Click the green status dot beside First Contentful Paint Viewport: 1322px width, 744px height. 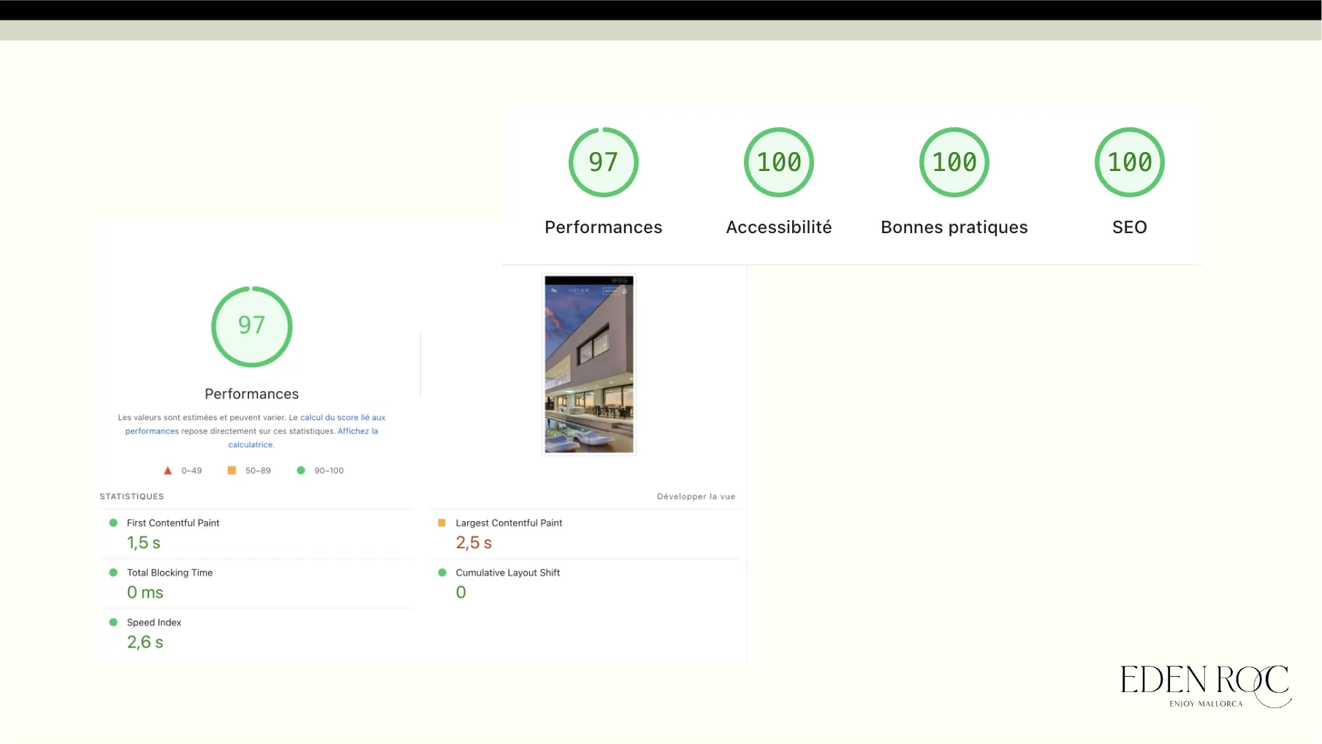pyautogui.click(x=113, y=523)
